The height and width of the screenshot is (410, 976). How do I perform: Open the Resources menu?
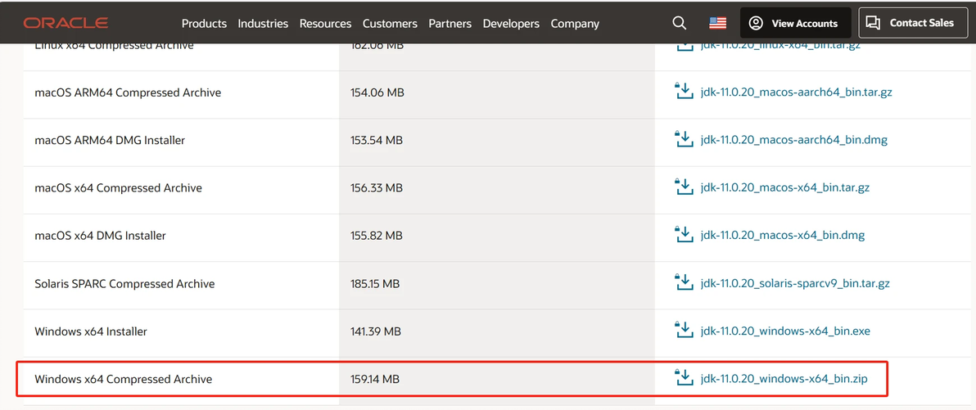325,24
